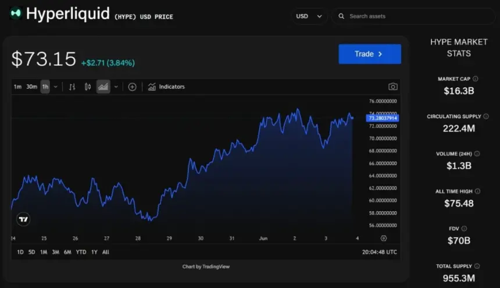Expand the interval dropdown arrow
The image size is (500, 288).
pos(55,87)
